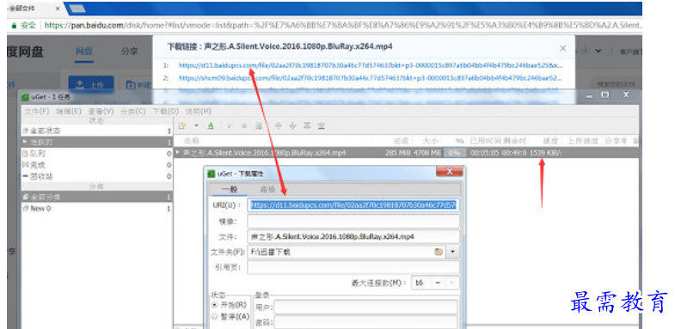Image resolution: width=675 pixels, height=329 pixels.
Task: Click the 名称 column header
Action: [192, 141]
